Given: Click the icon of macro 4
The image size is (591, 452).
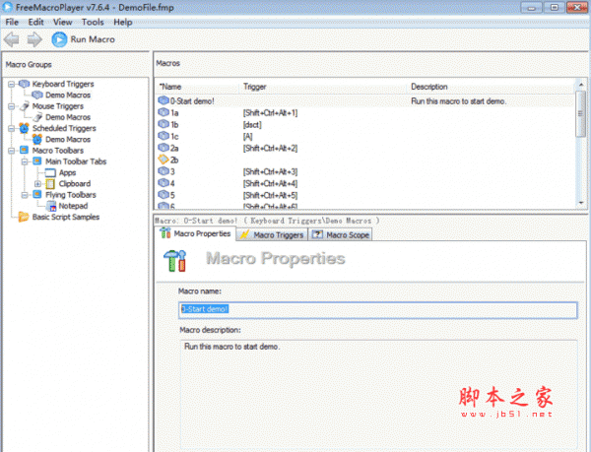Looking at the screenshot, I should [164, 183].
